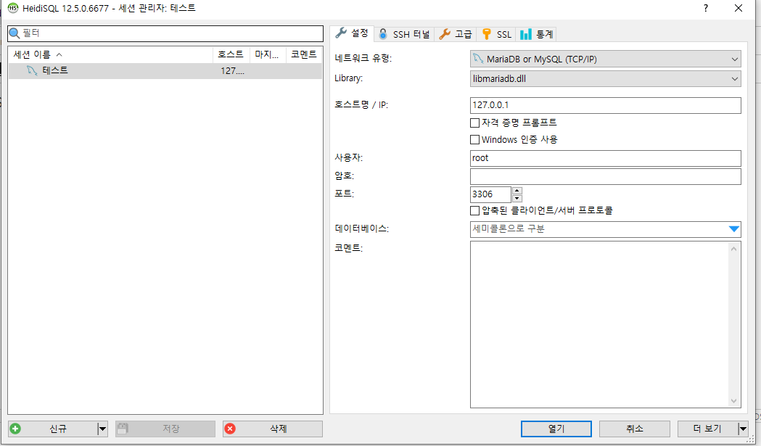The height and width of the screenshot is (446, 761).
Task: Switch to the 설정 tab
Action: click(353, 33)
